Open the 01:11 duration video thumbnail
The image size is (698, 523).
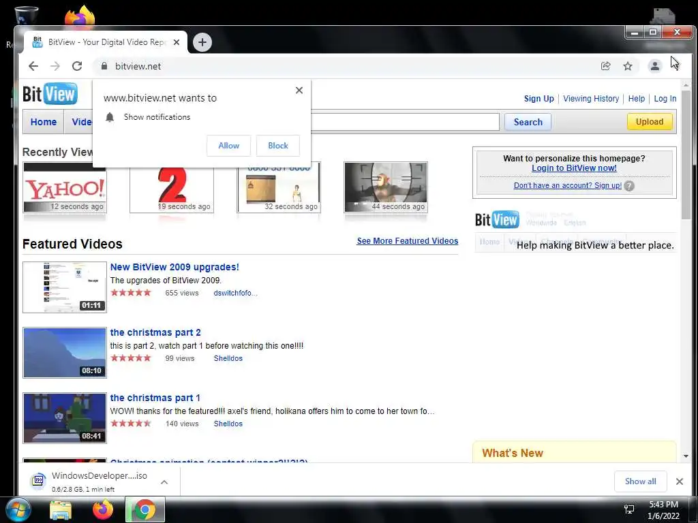pos(65,287)
